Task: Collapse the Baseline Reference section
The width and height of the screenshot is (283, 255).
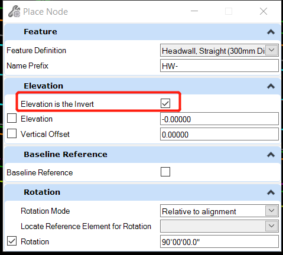Action: coord(271,155)
